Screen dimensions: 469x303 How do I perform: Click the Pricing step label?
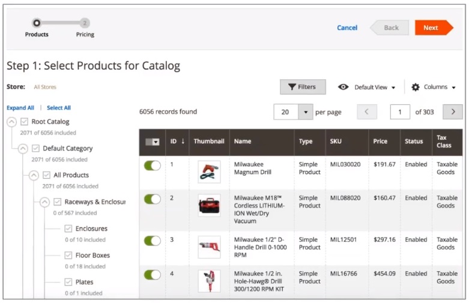(85, 34)
